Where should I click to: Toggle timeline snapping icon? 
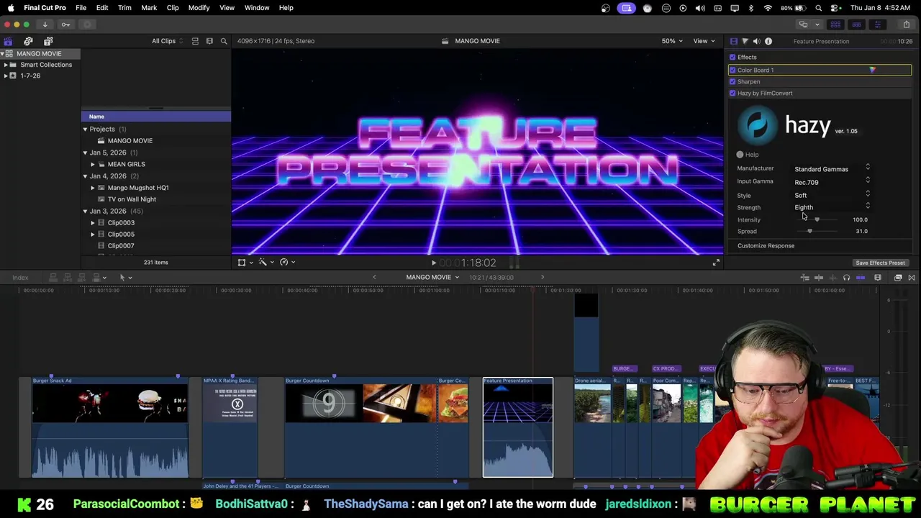coord(861,278)
